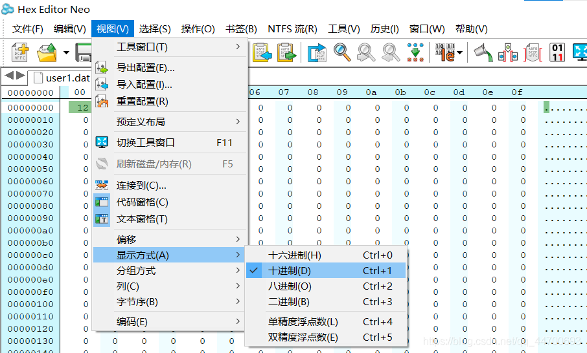Viewport: 587px width, 353px height.
Task: Click the right tab scroll arrow
Action: 21,76
